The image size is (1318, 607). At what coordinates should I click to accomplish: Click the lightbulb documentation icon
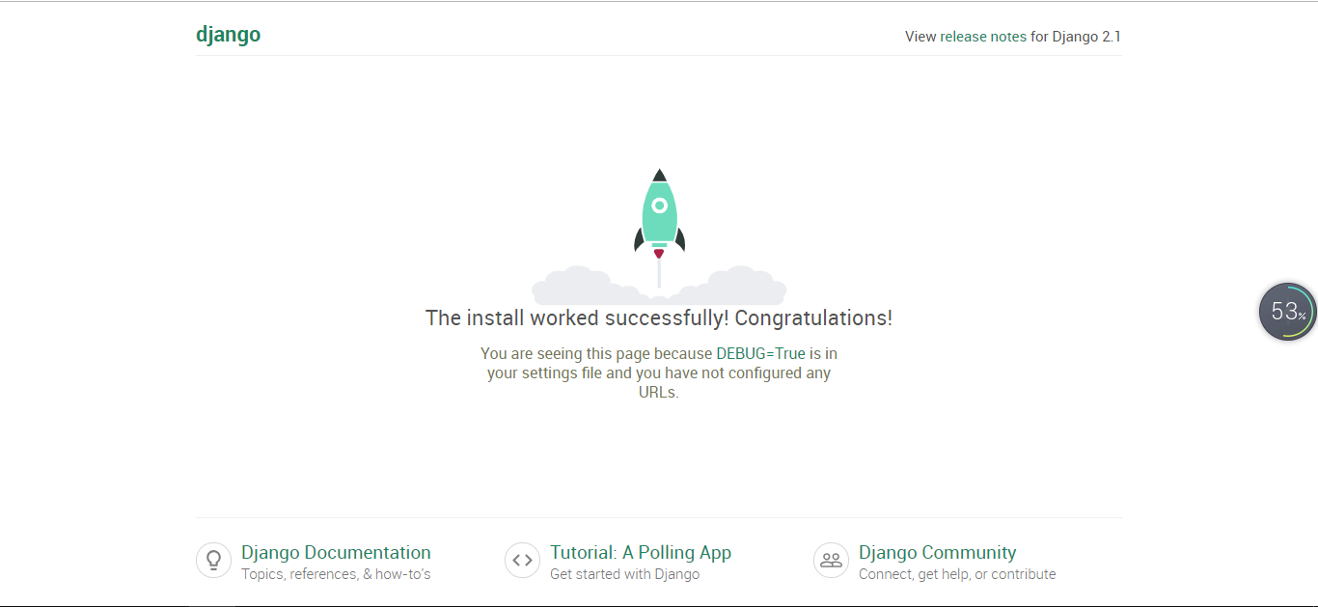pos(213,560)
